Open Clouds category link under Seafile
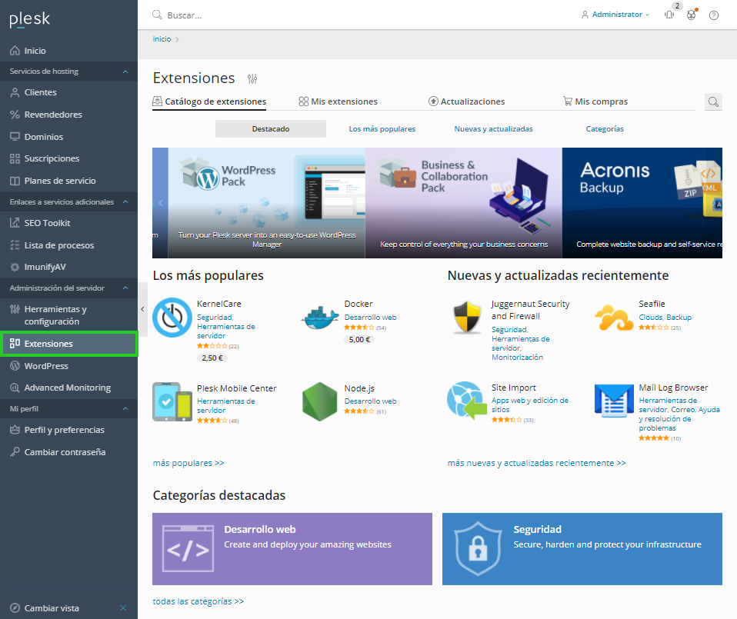Image resolution: width=737 pixels, height=619 pixels. click(651, 318)
